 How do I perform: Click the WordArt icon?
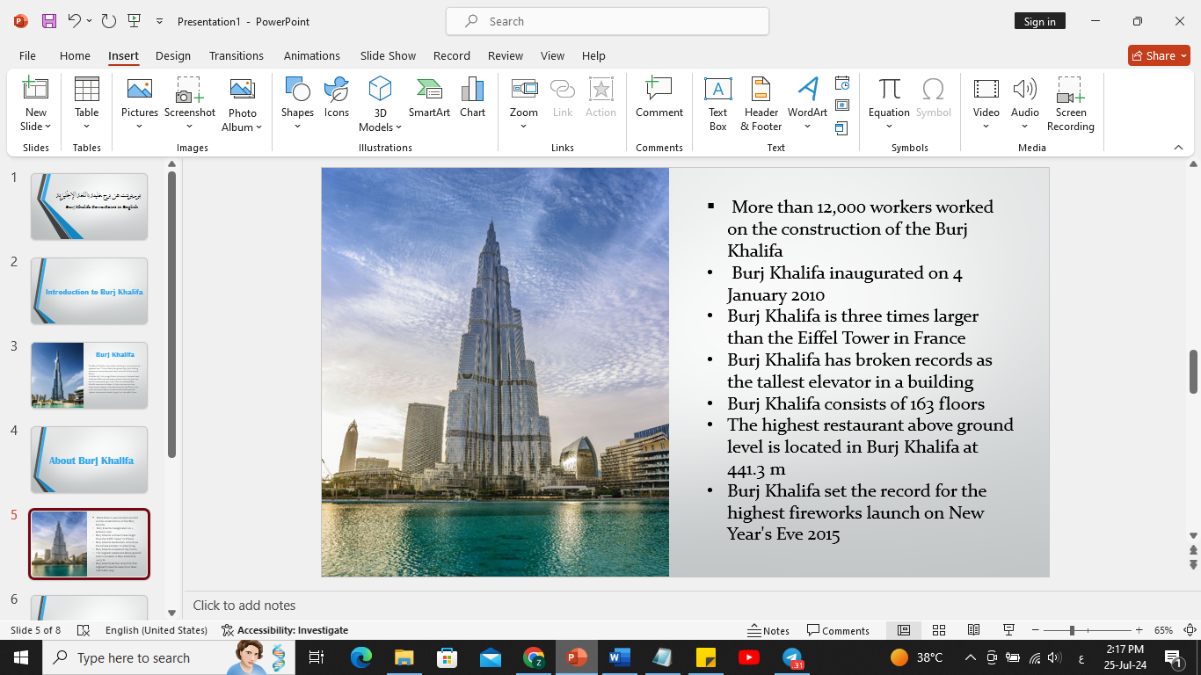(807, 89)
